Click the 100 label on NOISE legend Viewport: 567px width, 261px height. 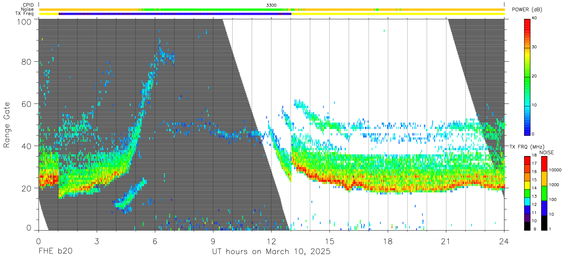553,199
